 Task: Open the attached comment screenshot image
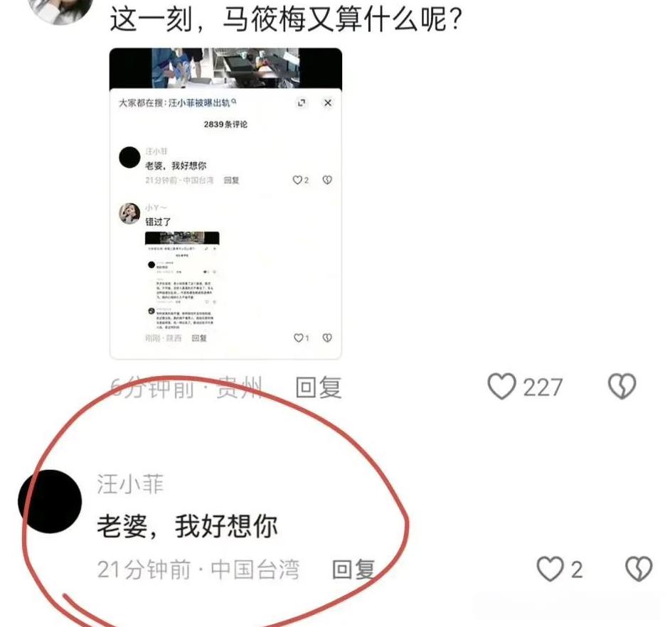click(x=225, y=203)
